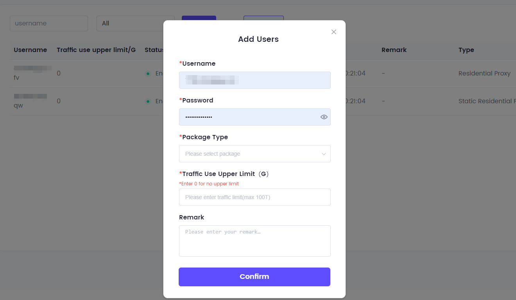This screenshot has width=516, height=300.
Task: Focus the username search box above the table
Action: tap(48, 23)
